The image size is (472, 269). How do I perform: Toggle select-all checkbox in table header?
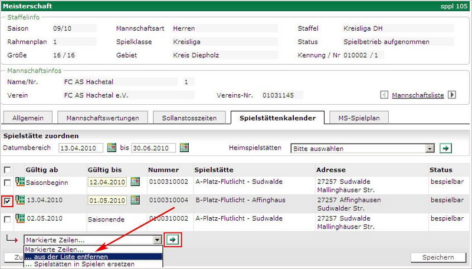(7, 170)
